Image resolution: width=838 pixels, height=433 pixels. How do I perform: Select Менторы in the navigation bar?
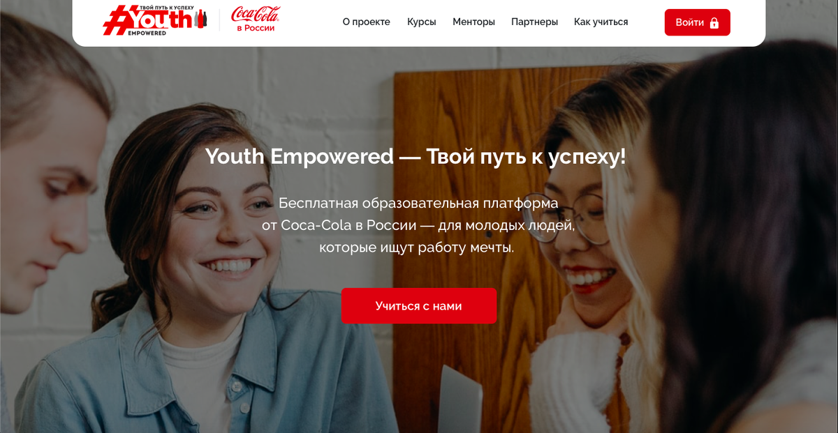473,22
